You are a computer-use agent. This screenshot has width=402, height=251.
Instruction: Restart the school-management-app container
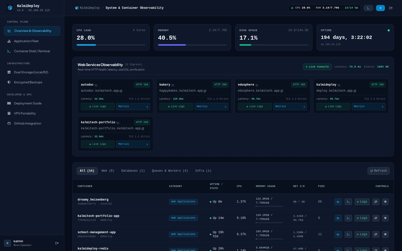tap(376, 234)
